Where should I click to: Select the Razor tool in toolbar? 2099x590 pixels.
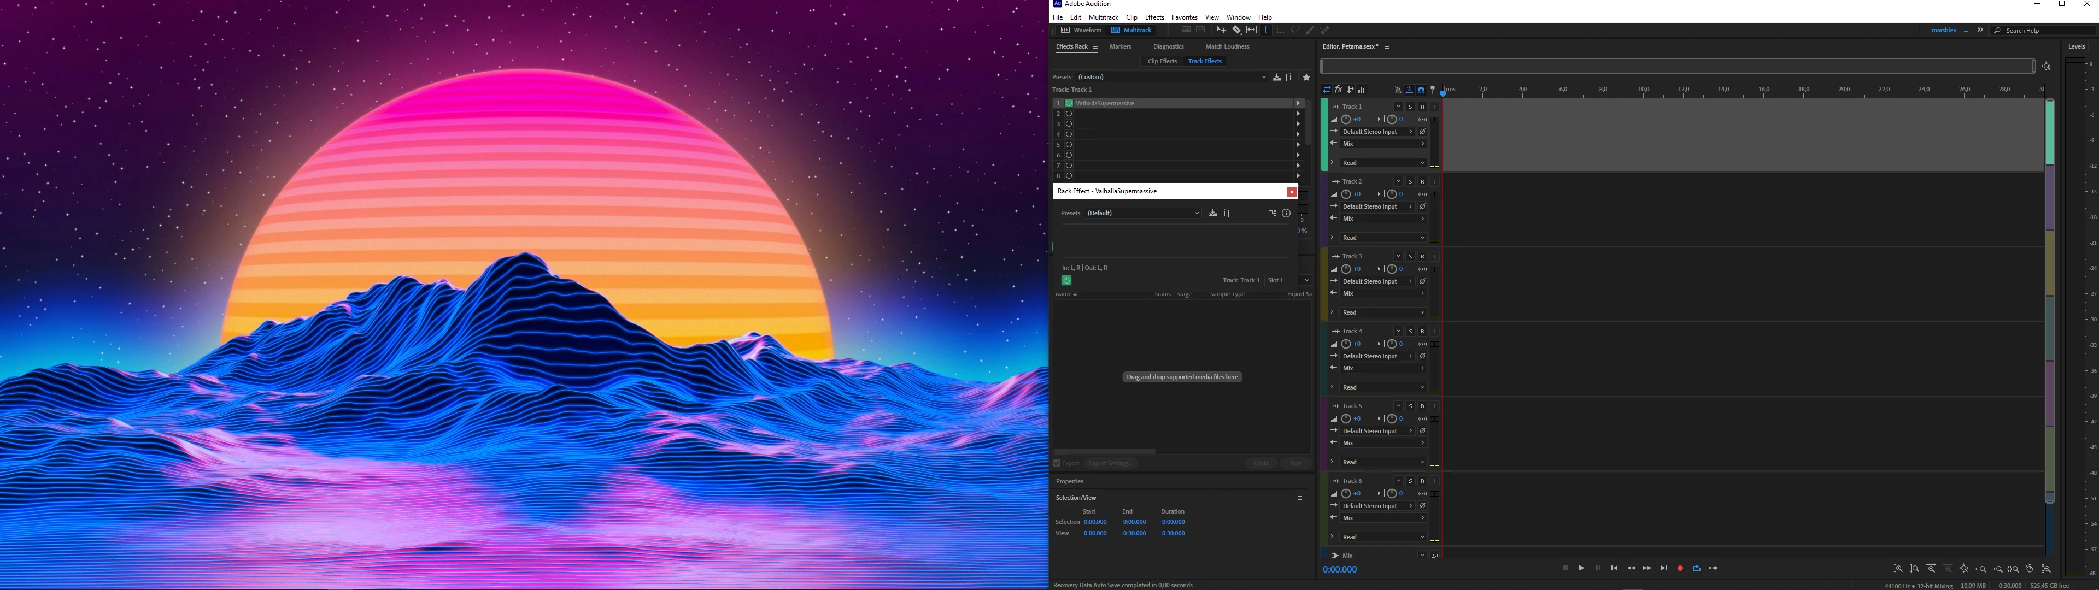click(x=1236, y=30)
